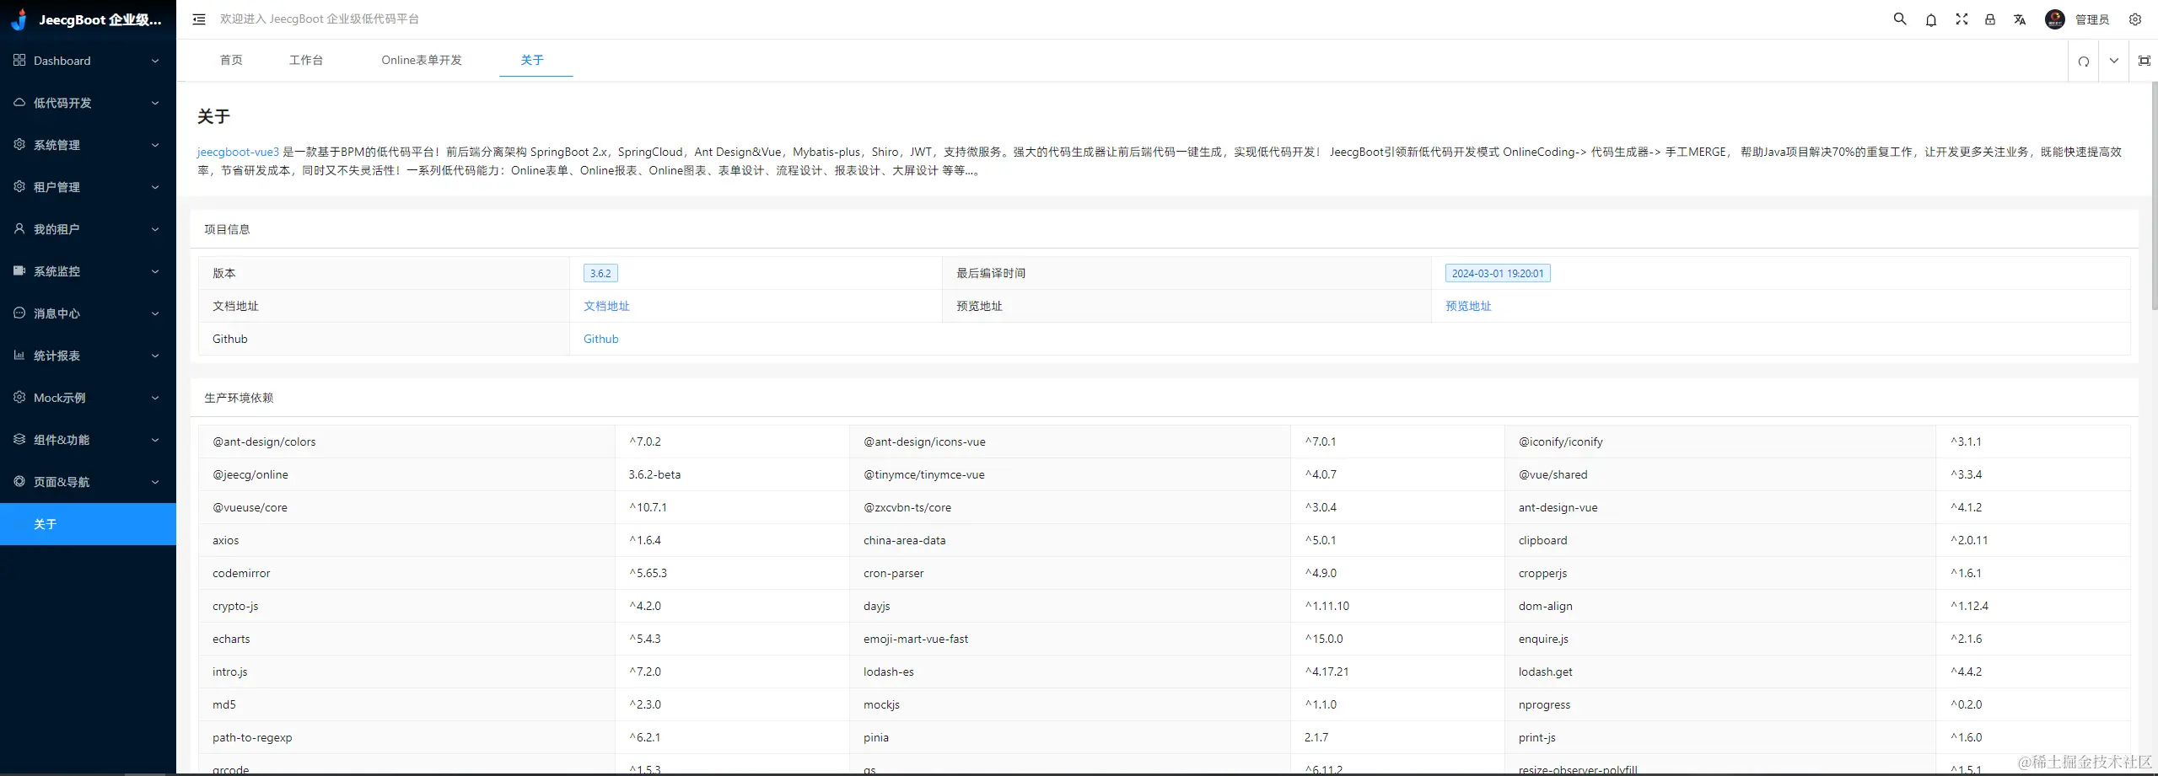2158x776 pixels.
Task: Open system settings via the gear icon
Action: click(x=2136, y=19)
